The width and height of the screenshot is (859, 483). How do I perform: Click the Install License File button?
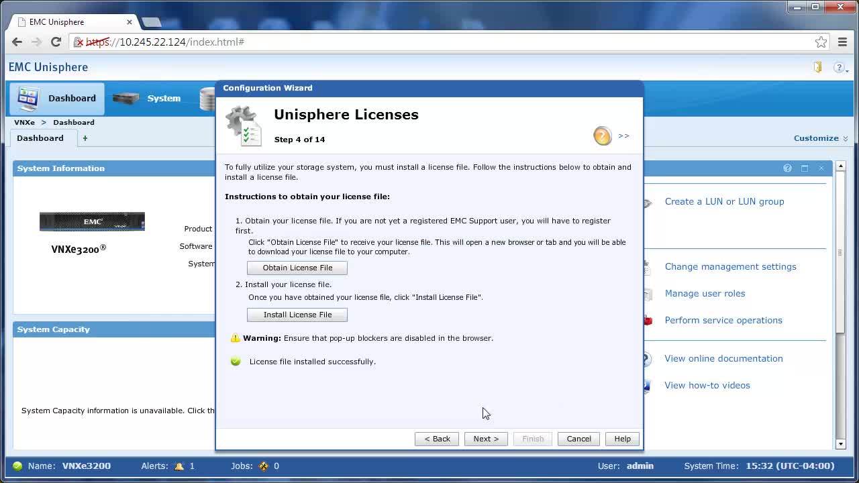pos(297,315)
